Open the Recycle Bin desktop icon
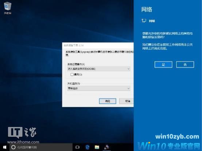Viewport: 202px width, 151px height. (x=8, y=8)
